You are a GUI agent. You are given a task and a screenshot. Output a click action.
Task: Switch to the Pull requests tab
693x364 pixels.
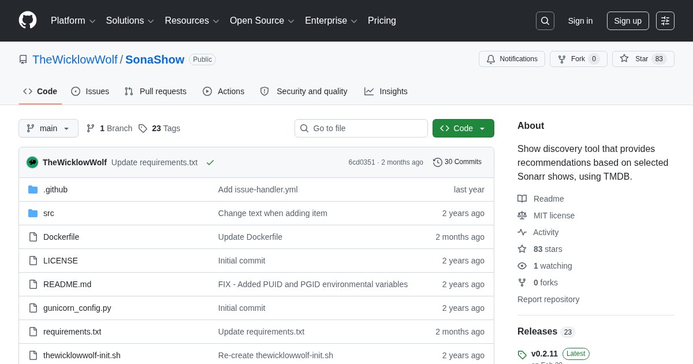point(155,91)
